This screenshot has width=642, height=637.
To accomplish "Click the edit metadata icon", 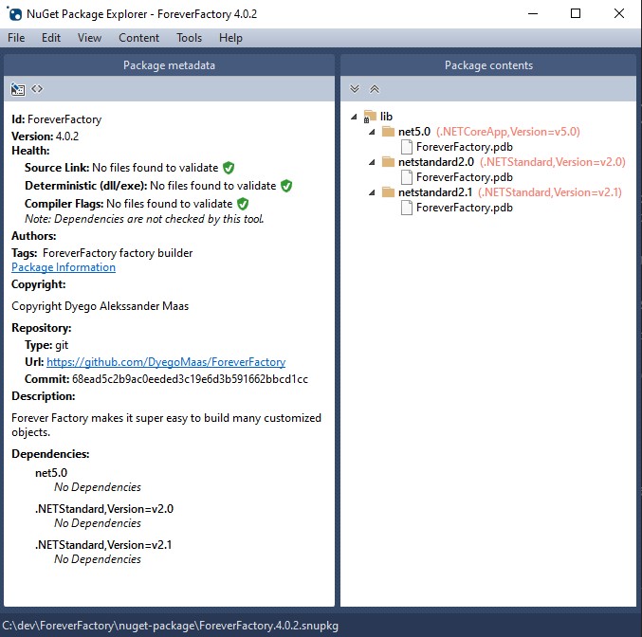I will pyautogui.click(x=18, y=89).
